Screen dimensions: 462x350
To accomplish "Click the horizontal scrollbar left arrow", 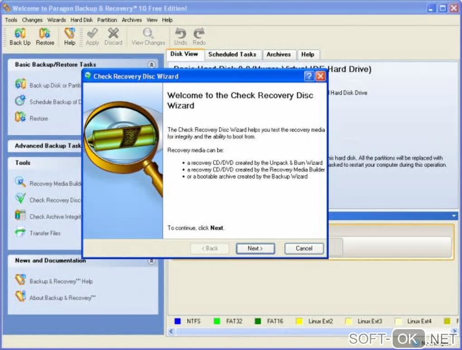I will pos(171,331).
